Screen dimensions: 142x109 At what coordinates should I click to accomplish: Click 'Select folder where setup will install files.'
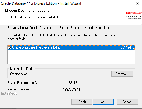click(x=35, y=17)
